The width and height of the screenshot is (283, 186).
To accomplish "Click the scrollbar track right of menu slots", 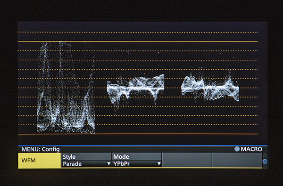I will point(265,161).
